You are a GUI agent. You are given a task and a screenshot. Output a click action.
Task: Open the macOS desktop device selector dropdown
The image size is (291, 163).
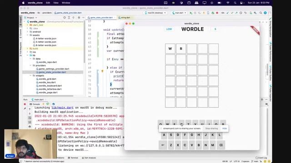tap(155, 13)
